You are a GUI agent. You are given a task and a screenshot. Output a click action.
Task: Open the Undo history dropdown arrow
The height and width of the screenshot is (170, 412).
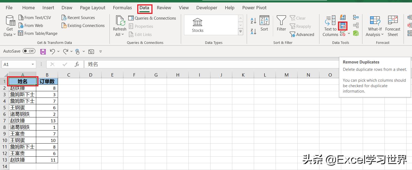[x=58, y=51]
